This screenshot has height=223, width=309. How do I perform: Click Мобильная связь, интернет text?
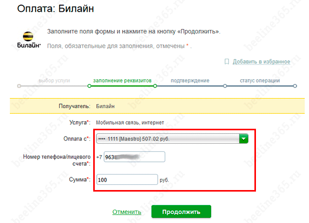130,123
